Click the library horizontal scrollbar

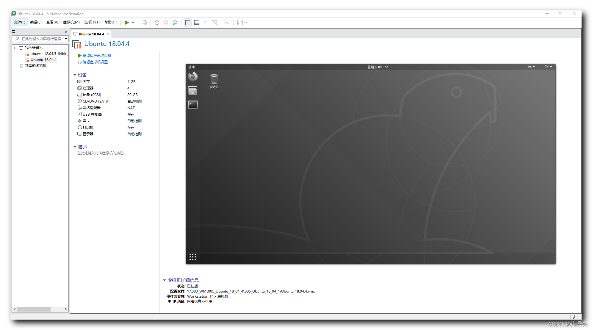pos(34,309)
